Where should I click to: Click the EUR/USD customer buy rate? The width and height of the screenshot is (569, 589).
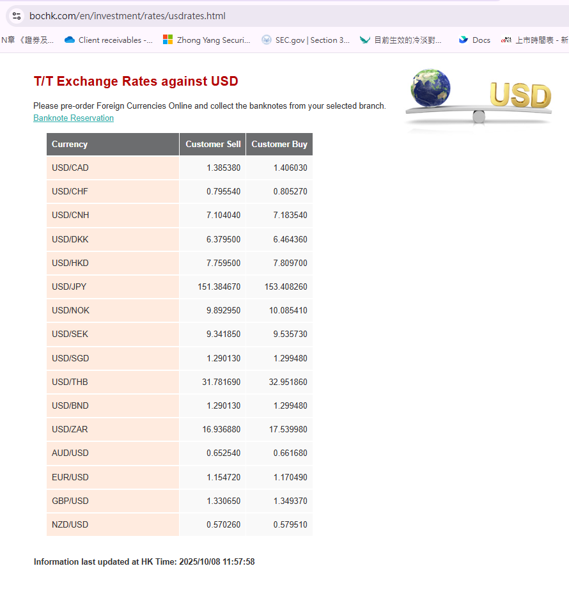[290, 477]
